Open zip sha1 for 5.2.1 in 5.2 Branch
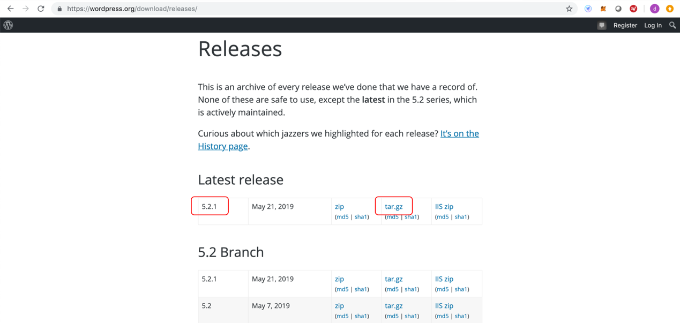Screen dimensions: 680x323 [x=361, y=289]
